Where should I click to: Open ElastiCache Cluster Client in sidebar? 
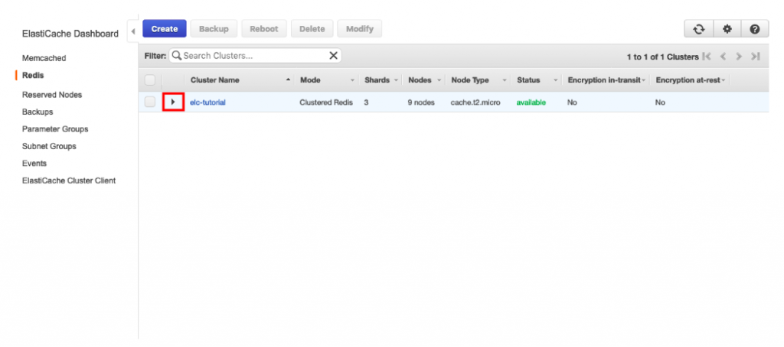pos(69,180)
